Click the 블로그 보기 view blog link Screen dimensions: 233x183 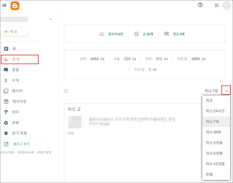click(x=21, y=144)
